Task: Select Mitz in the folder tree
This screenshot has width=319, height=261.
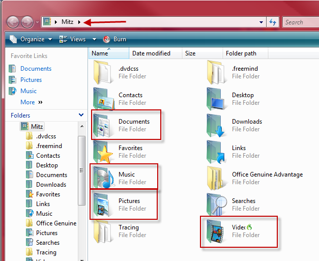Action: pos(37,127)
